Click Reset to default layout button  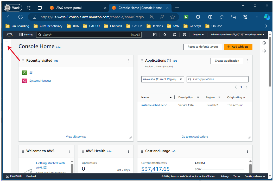pos(203,47)
